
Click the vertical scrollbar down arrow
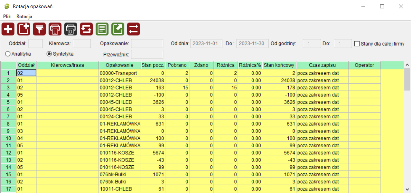(x=407, y=189)
